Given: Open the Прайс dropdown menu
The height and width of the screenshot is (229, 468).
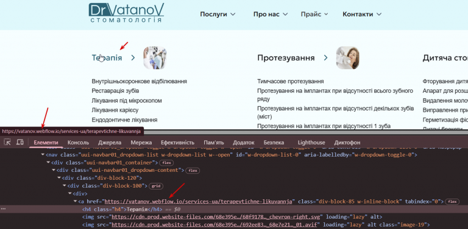Looking at the screenshot, I should click(314, 15).
